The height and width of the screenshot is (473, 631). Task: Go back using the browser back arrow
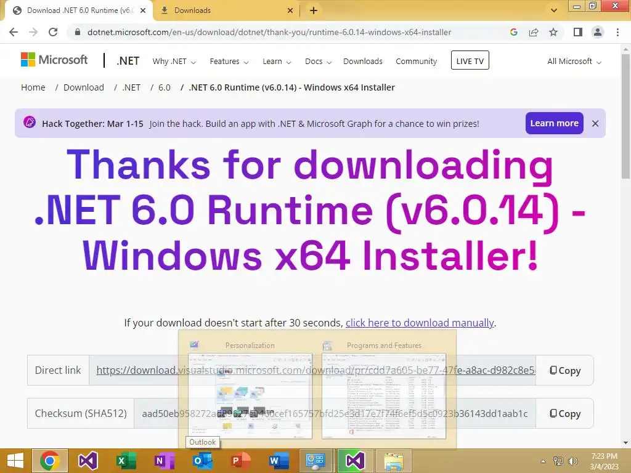[x=14, y=32]
